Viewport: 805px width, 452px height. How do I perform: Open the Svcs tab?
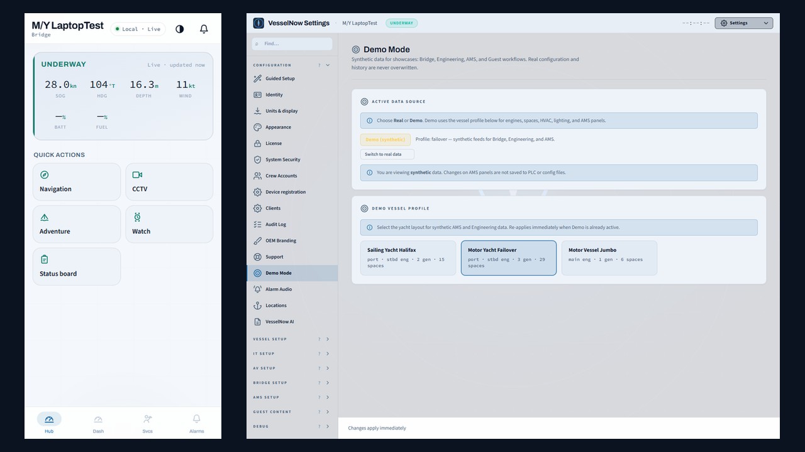tap(147, 424)
